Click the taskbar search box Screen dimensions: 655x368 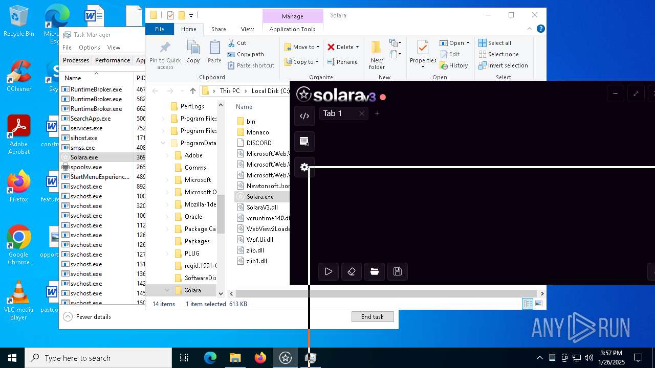point(98,358)
